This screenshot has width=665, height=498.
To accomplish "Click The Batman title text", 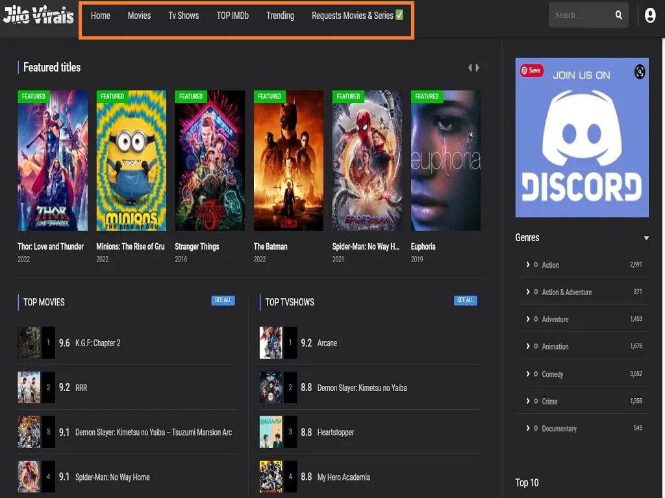I will pyautogui.click(x=270, y=246).
